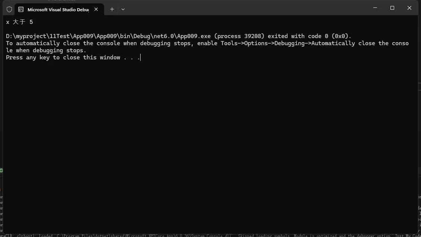This screenshot has height=237, width=421.
Task: Click the App009.exe path in the console output
Action: pyautogui.click(x=108, y=36)
